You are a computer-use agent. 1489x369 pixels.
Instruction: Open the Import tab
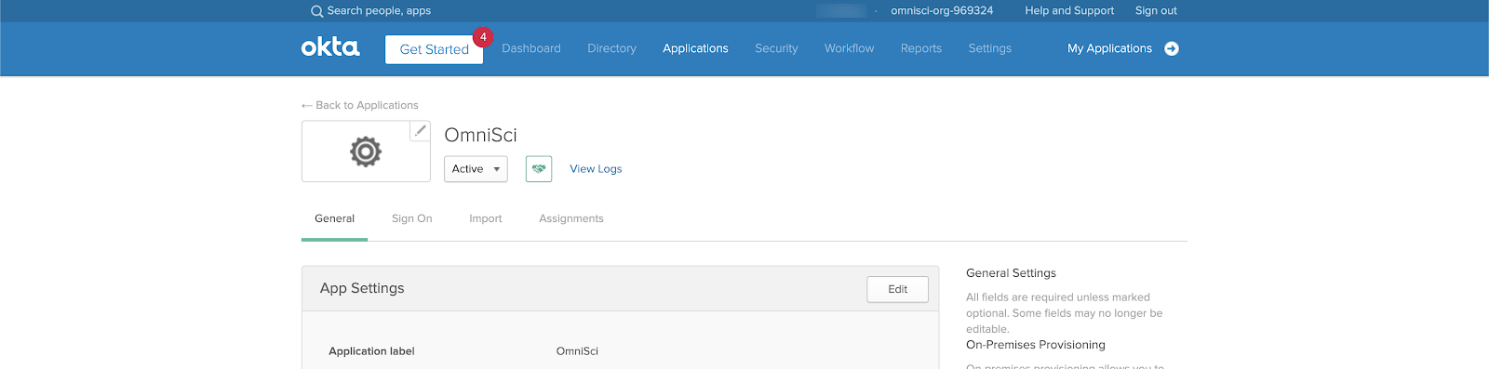pos(486,218)
